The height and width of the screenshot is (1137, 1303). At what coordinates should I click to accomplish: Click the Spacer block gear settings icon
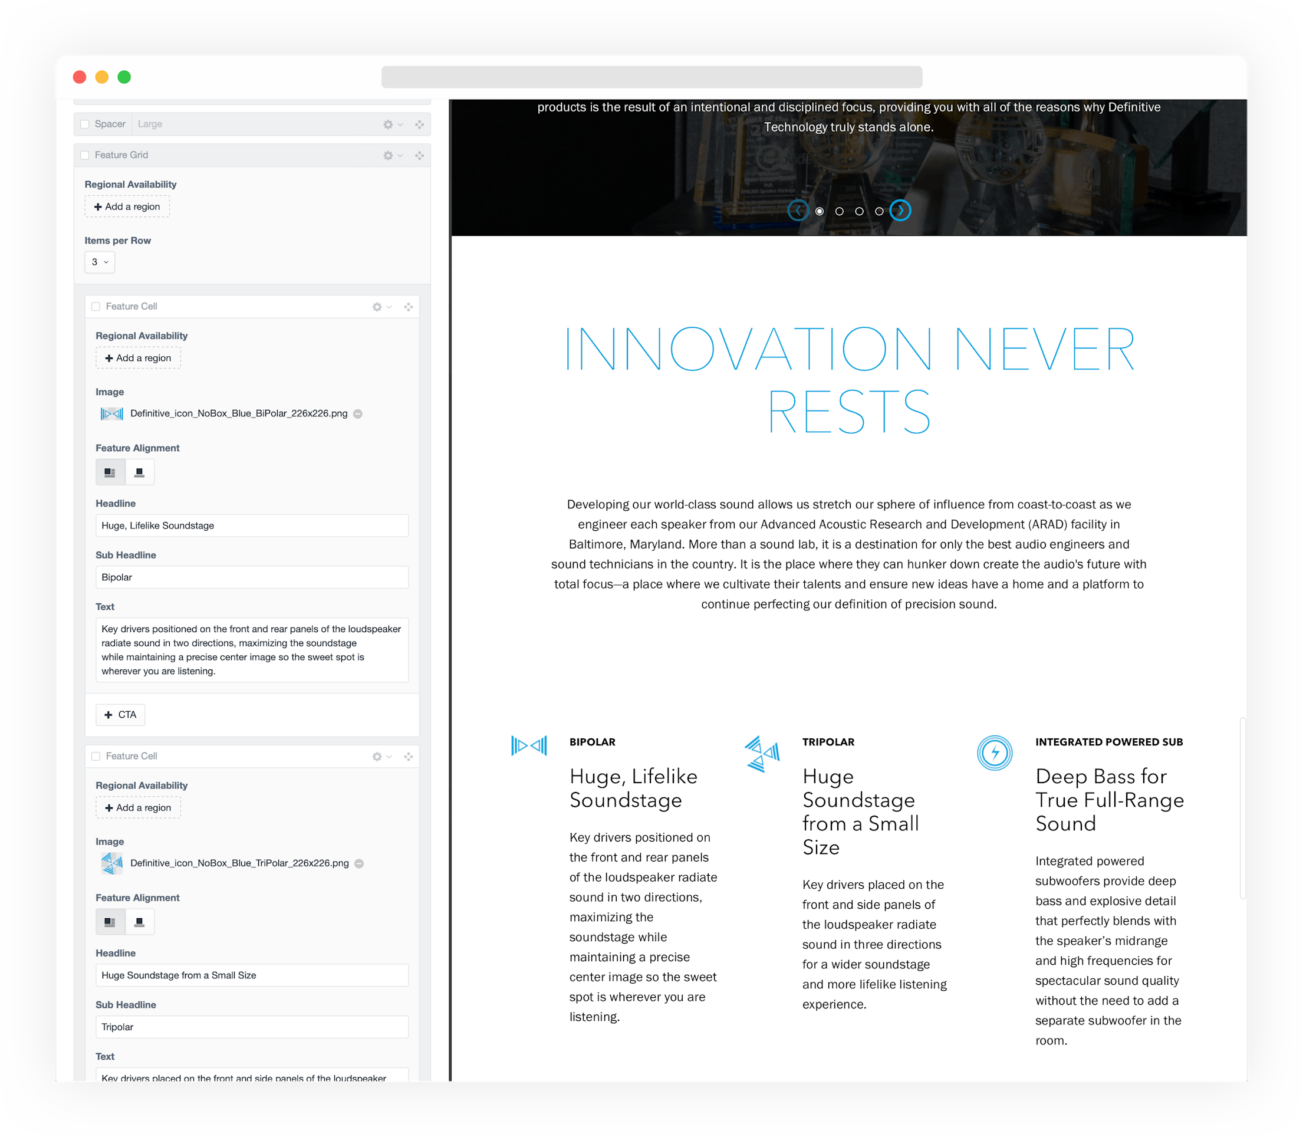pos(388,124)
